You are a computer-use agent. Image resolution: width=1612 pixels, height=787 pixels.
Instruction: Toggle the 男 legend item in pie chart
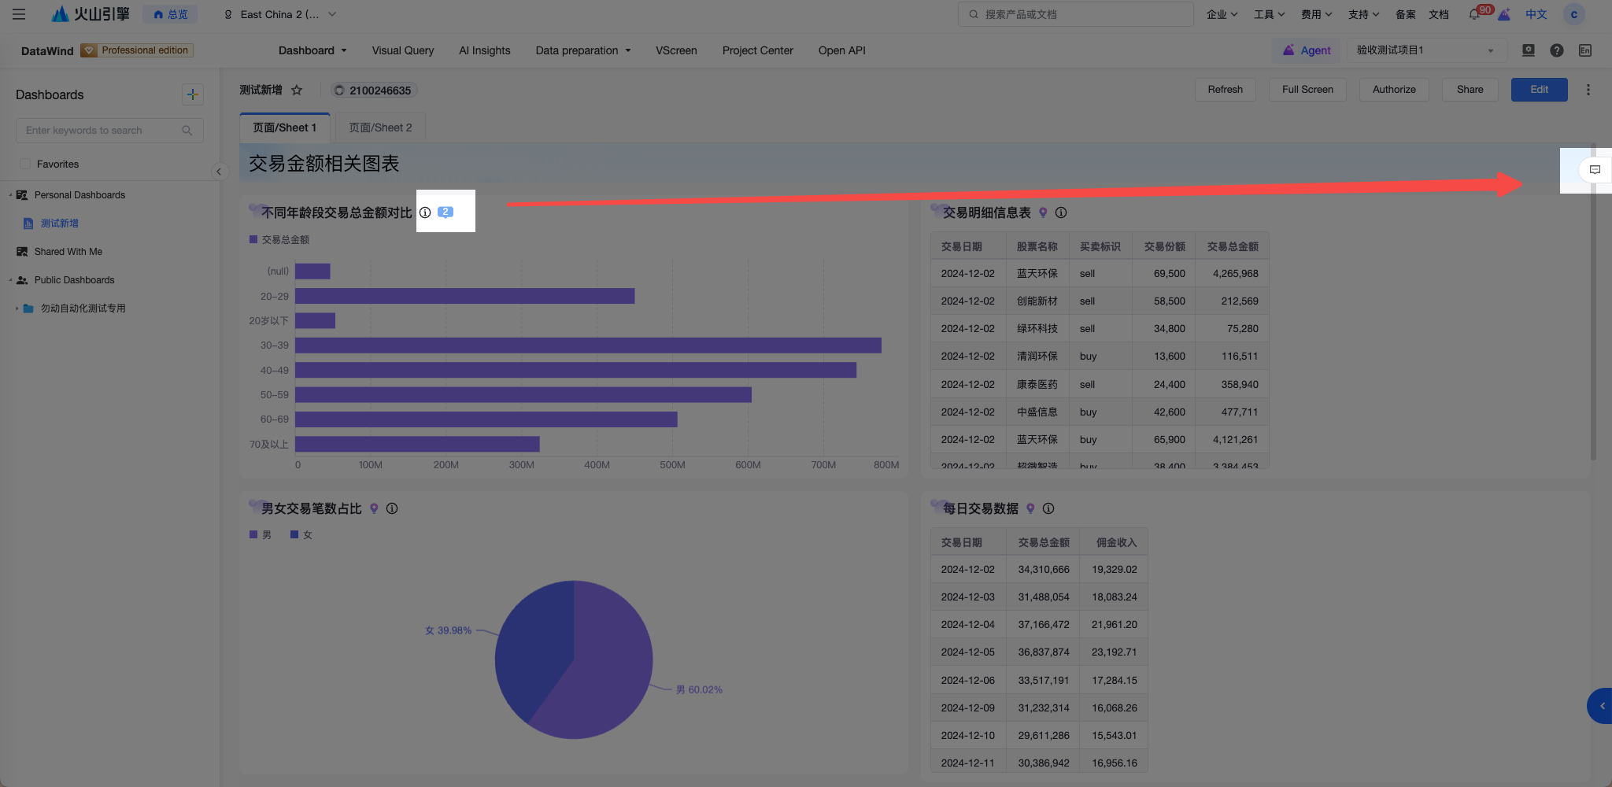261,534
